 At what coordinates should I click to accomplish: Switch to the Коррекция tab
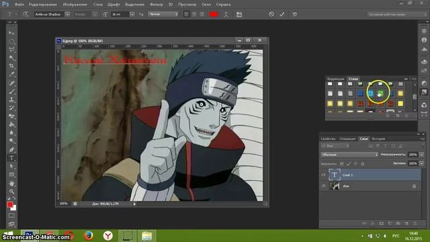click(335, 79)
